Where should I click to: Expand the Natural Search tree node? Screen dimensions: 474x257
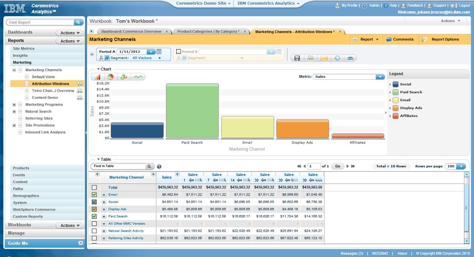[x=14, y=112]
